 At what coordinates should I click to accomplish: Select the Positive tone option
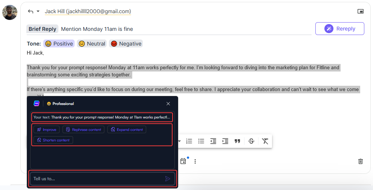point(59,44)
